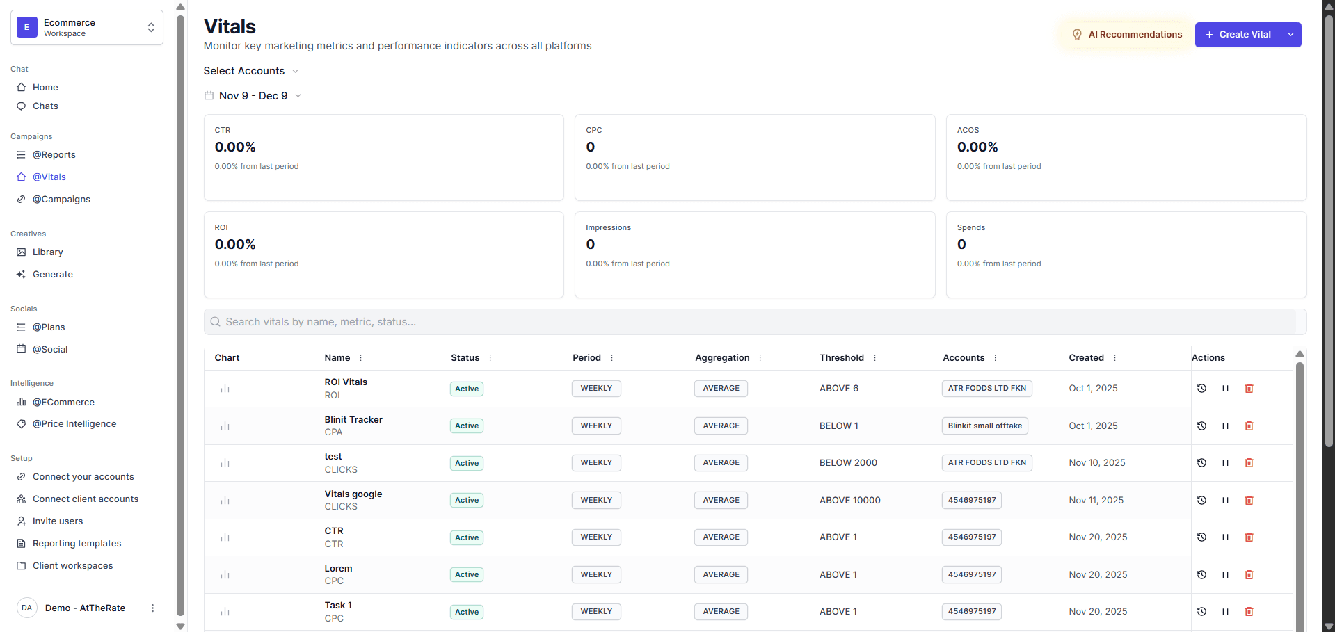Image resolution: width=1335 pixels, height=632 pixels.
Task: Click the Create Vital button
Action: coord(1238,35)
